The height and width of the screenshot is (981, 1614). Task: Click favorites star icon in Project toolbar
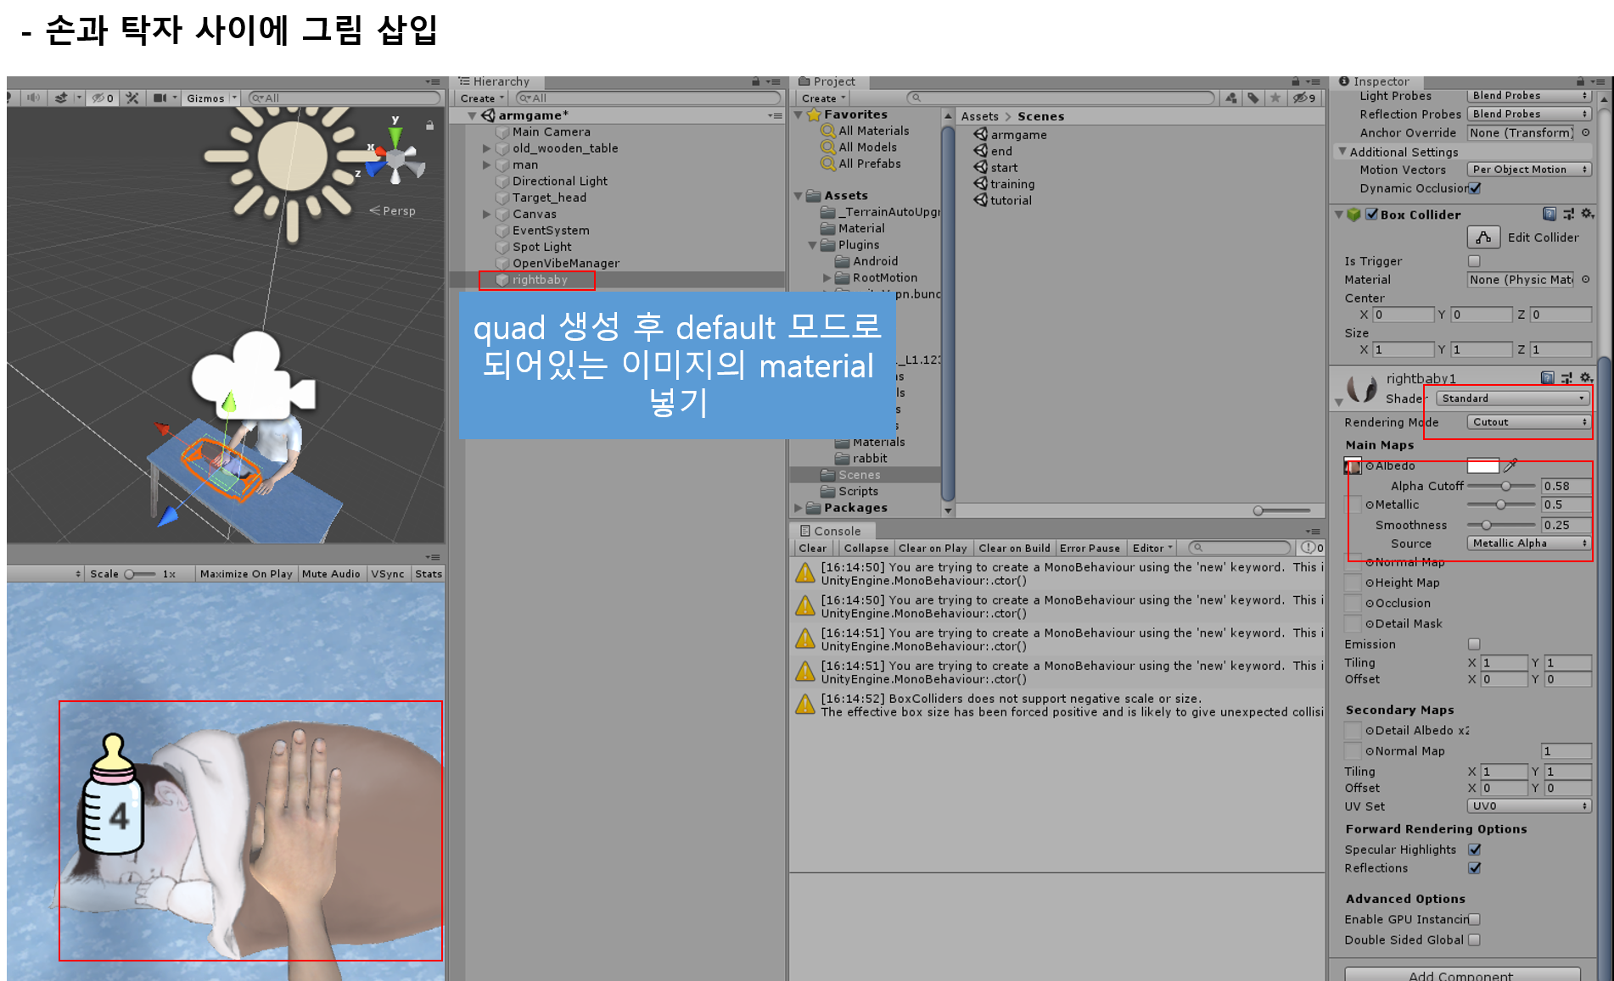coord(1275,98)
